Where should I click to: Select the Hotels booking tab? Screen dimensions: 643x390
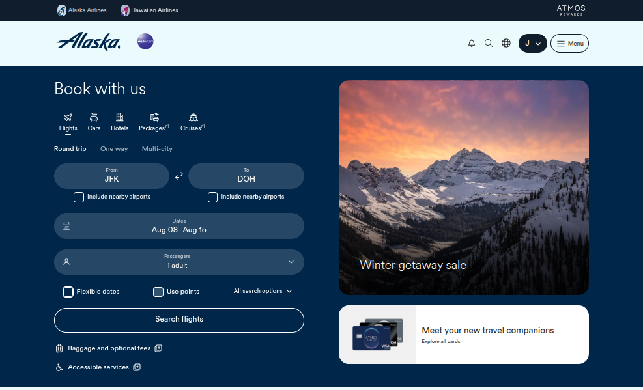pos(120,122)
